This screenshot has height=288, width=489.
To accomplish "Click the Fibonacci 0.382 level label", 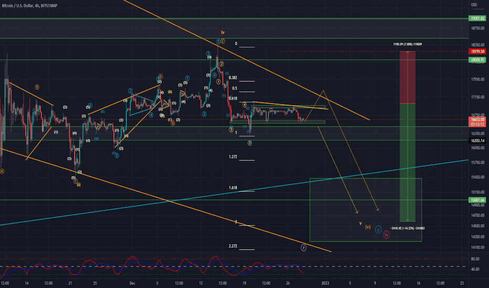I will click(232, 78).
